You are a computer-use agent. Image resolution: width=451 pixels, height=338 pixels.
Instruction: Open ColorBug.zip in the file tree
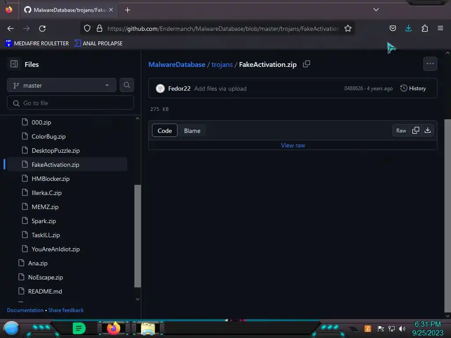pos(48,136)
